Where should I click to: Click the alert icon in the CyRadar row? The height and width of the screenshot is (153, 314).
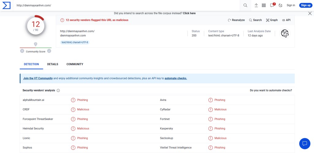coord(210,109)
